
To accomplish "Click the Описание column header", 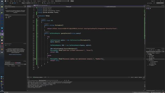I will click(x=13, y=66).
